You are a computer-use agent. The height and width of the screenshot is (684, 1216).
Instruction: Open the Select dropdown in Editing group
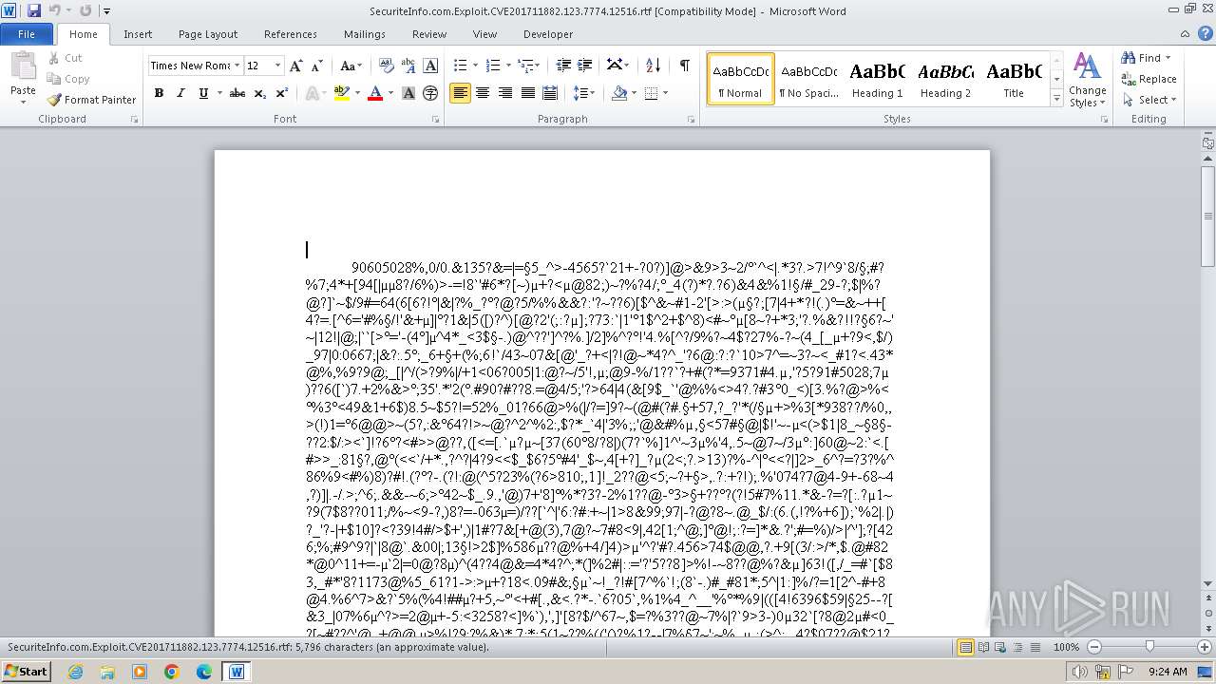point(1149,100)
